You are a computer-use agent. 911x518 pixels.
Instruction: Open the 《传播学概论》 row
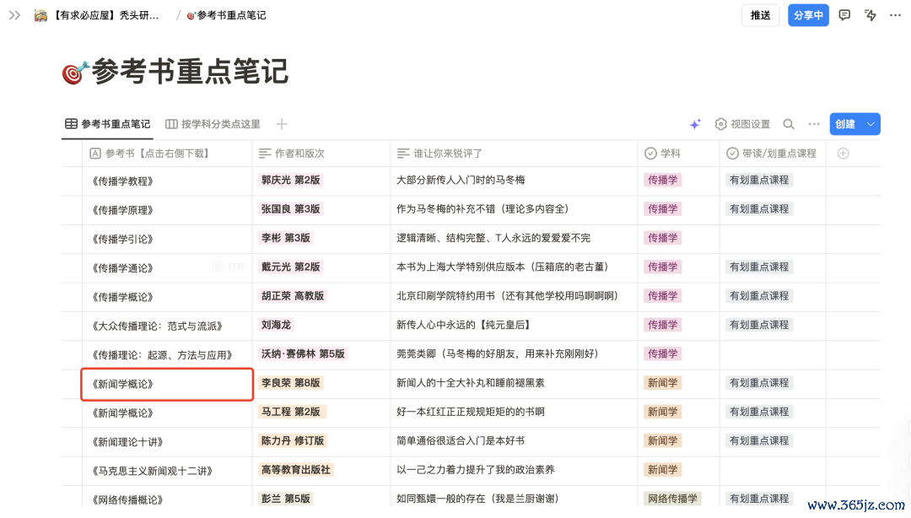pos(122,297)
